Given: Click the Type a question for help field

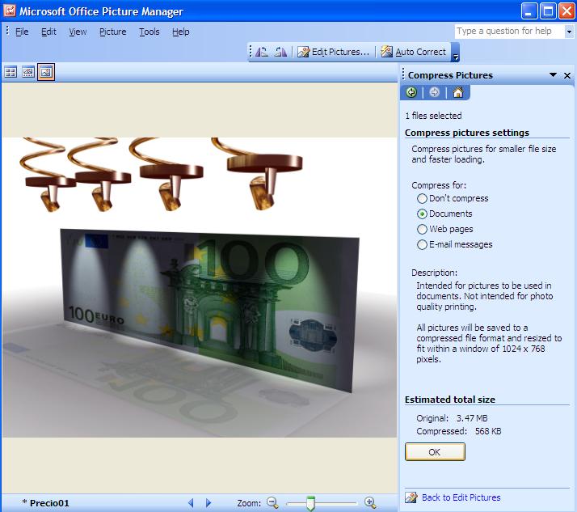Looking at the screenshot, I should [x=510, y=32].
